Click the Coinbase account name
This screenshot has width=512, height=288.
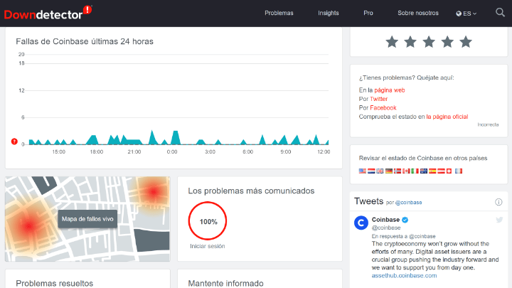click(385, 220)
